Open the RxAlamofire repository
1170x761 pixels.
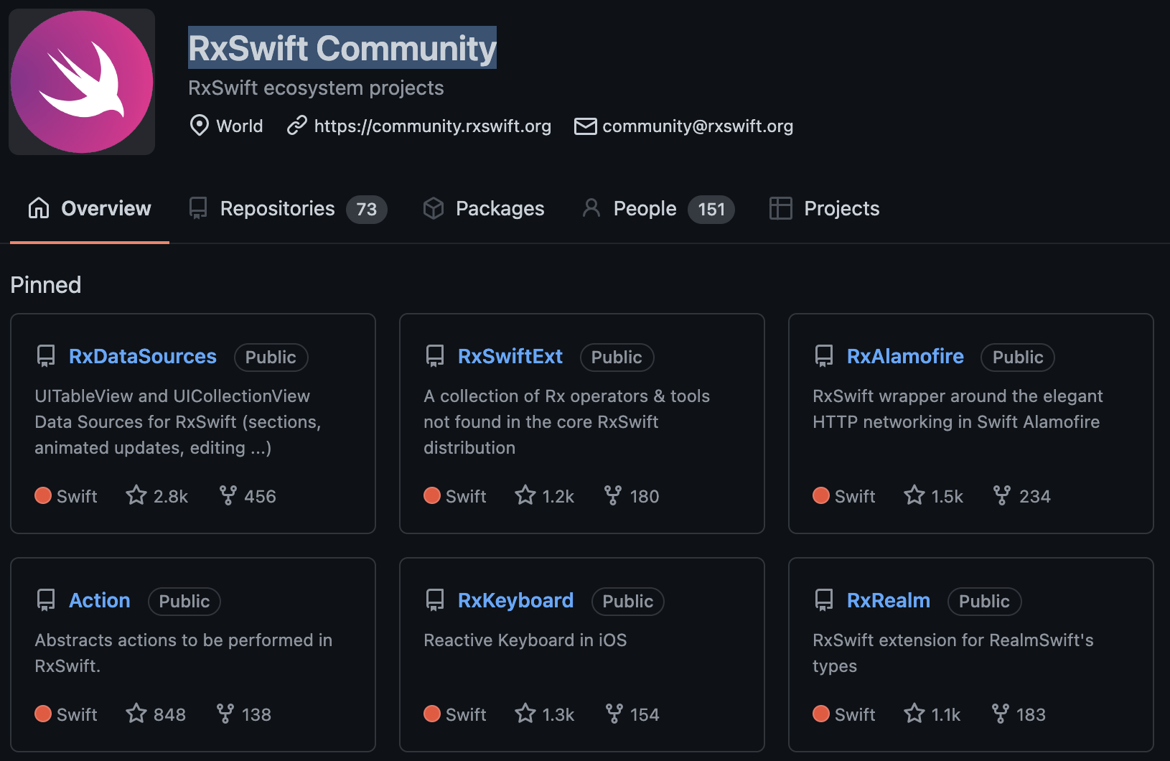click(x=905, y=356)
